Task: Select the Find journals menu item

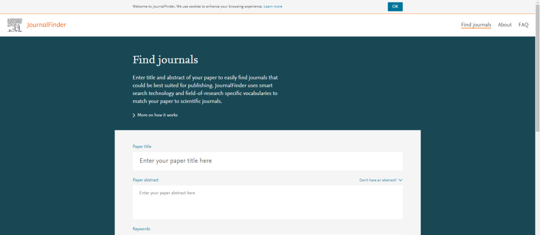Action: coord(476,25)
